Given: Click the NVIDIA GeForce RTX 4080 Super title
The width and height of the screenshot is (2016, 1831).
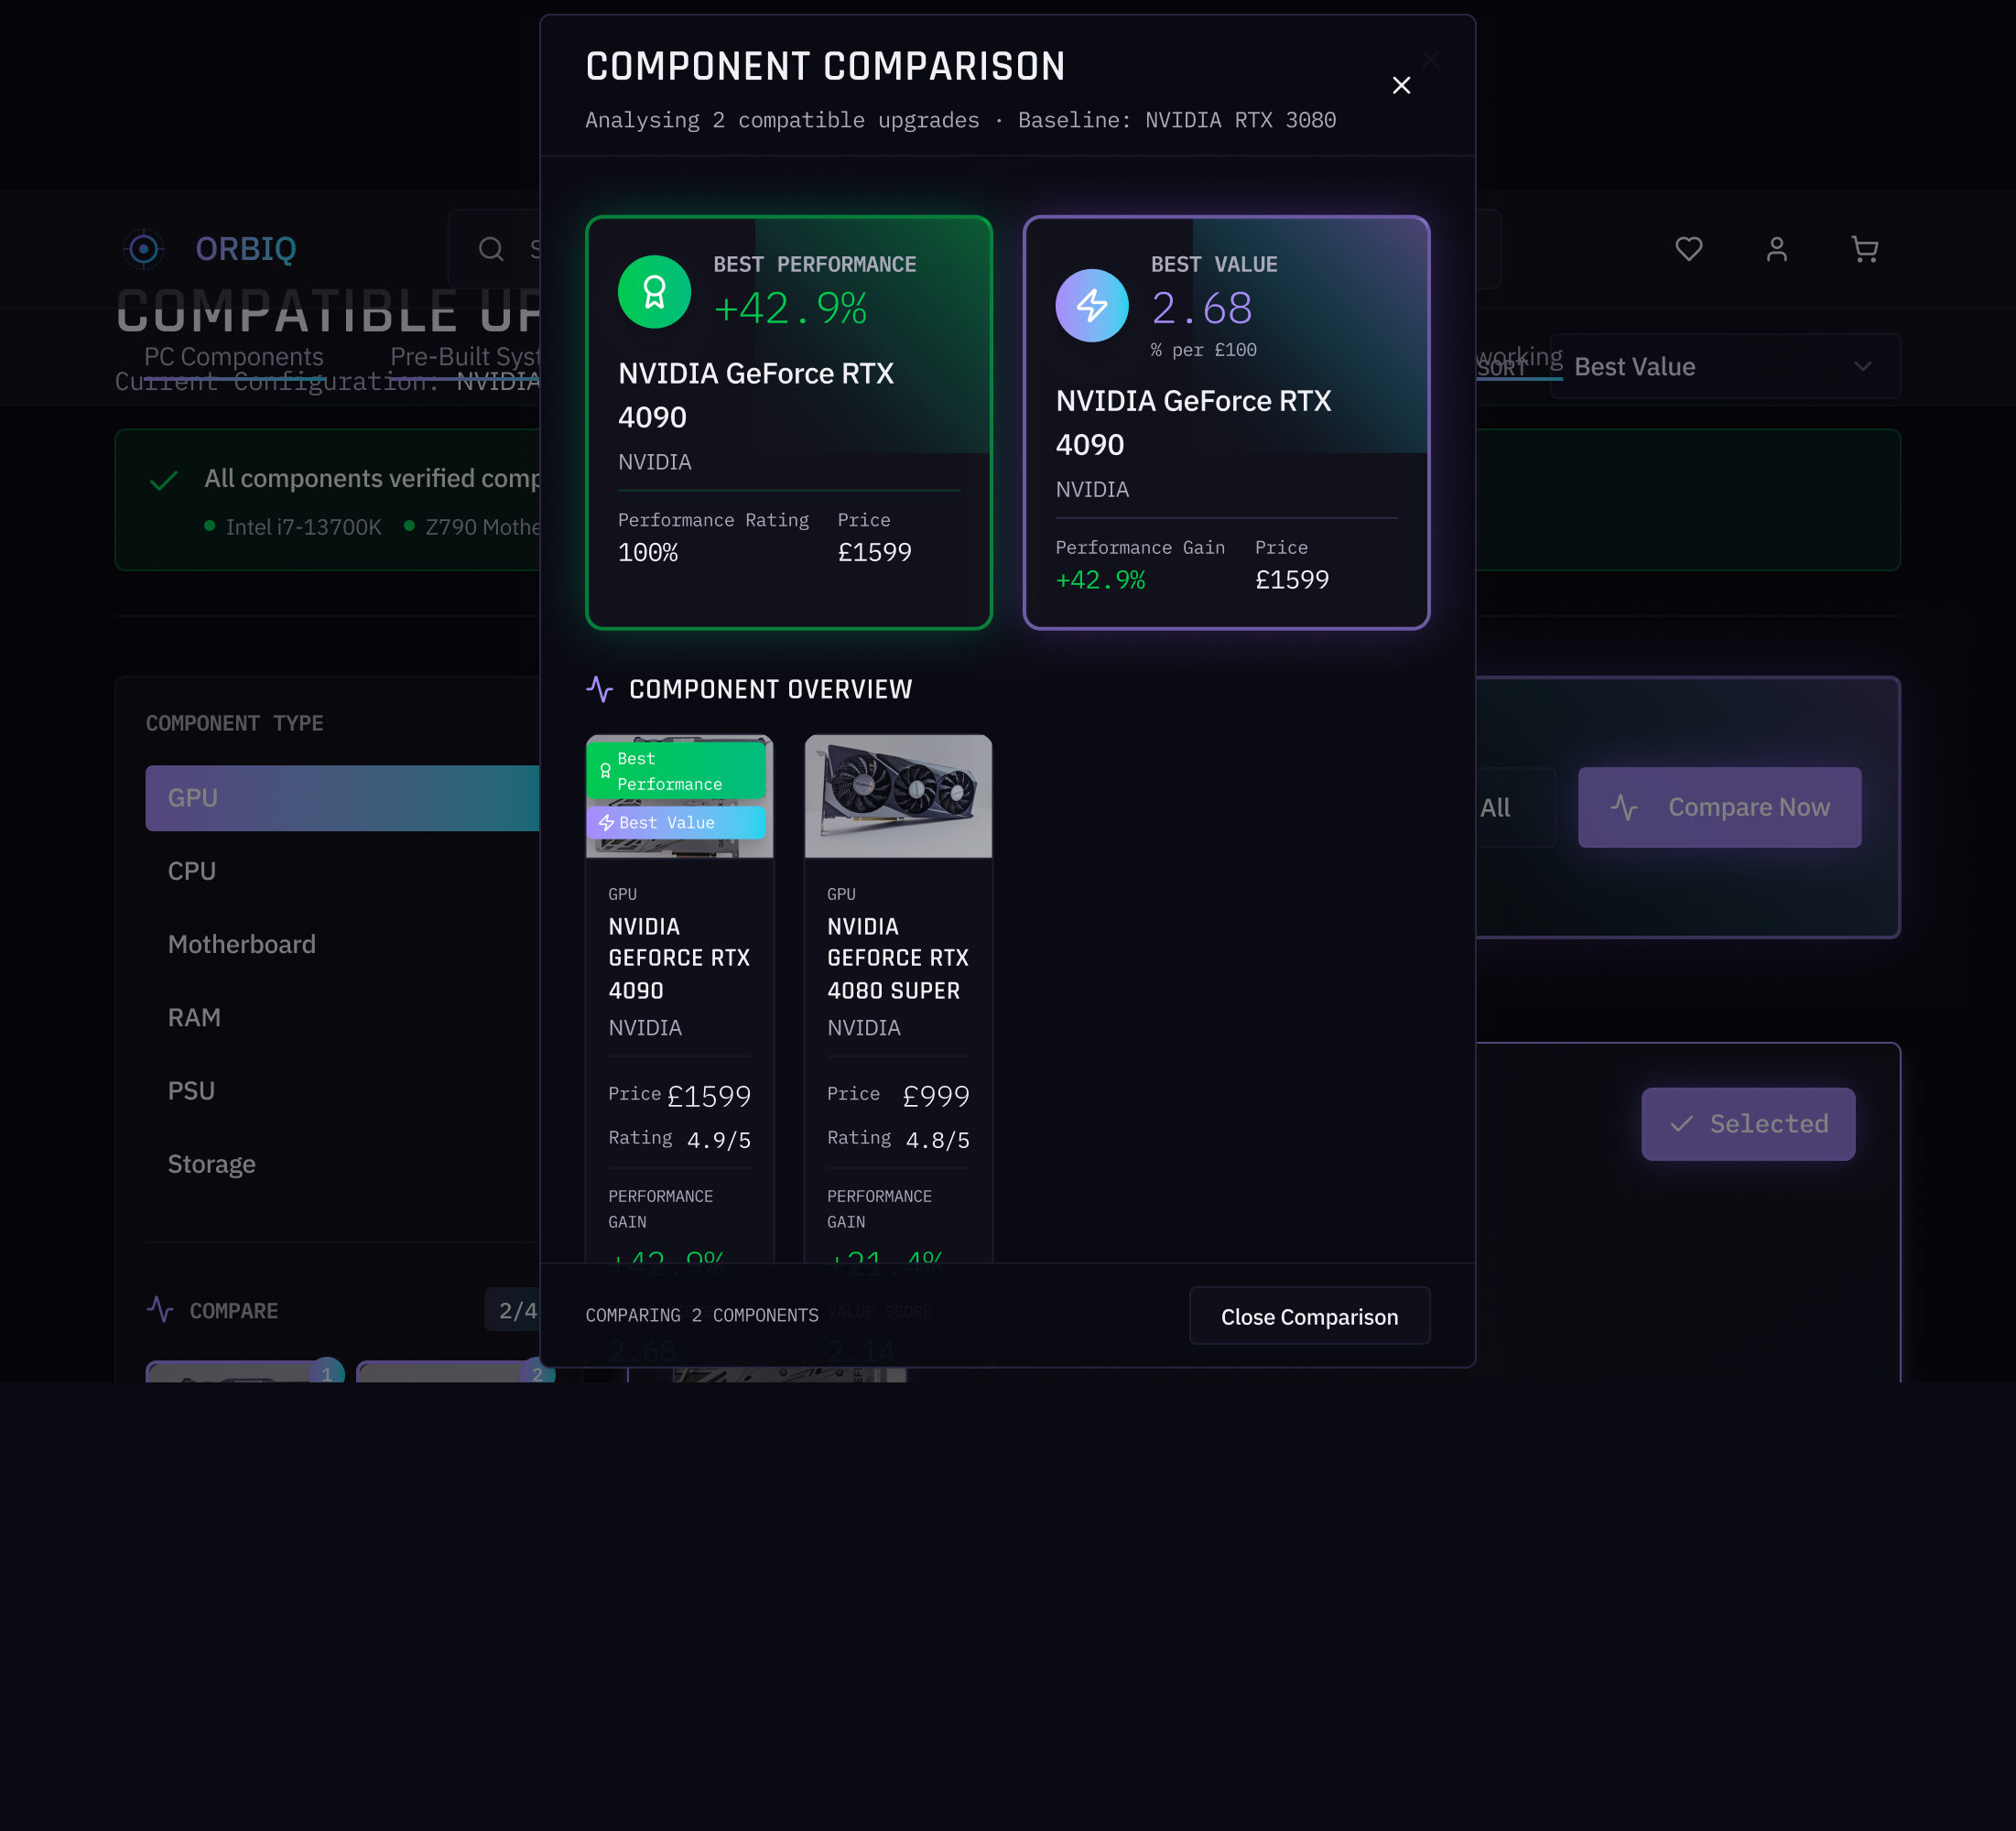Looking at the screenshot, I should pos(897,958).
